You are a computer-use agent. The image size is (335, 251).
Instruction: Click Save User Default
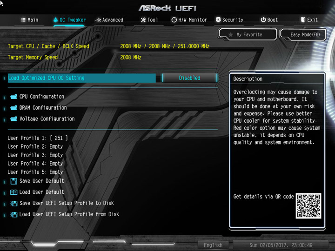point(42,181)
